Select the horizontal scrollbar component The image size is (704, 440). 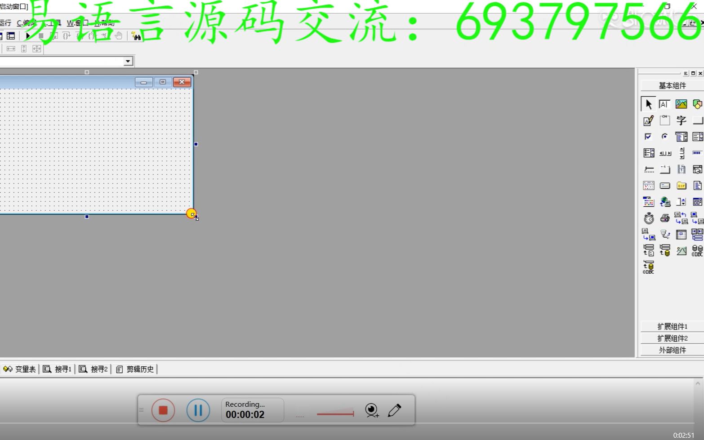tap(664, 153)
